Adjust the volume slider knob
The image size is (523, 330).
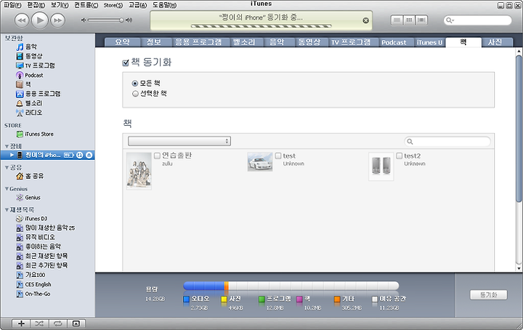coord(121,20)
